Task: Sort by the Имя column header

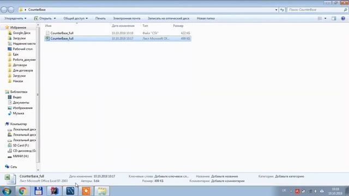Action: (48, 26)
